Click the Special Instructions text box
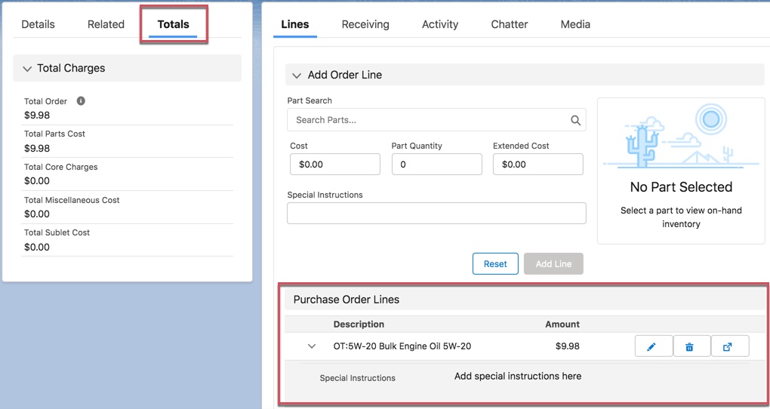The image size is (770, 409). (x=436, y=213)
